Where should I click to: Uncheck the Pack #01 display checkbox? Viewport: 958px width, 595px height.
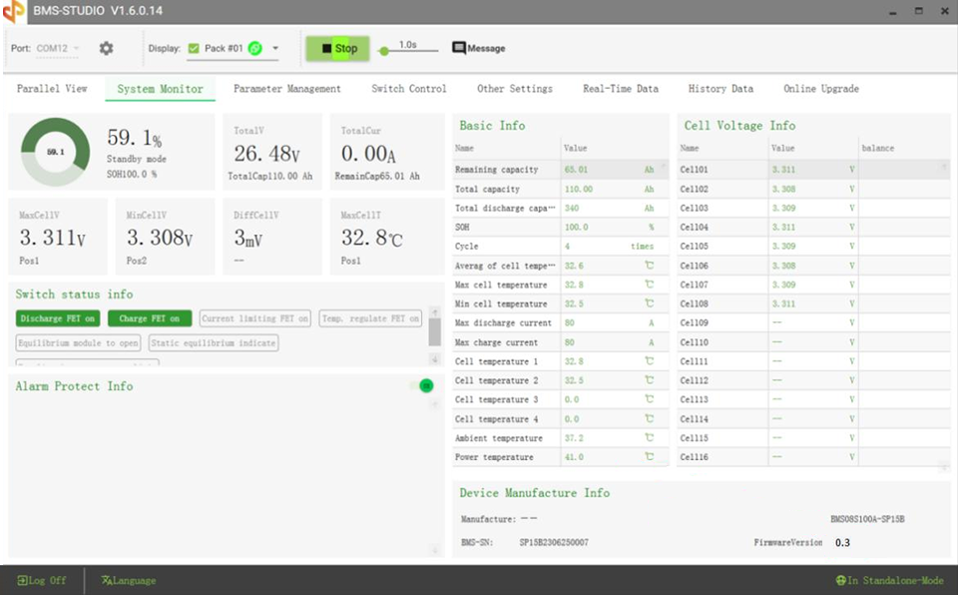click(194, 48)
